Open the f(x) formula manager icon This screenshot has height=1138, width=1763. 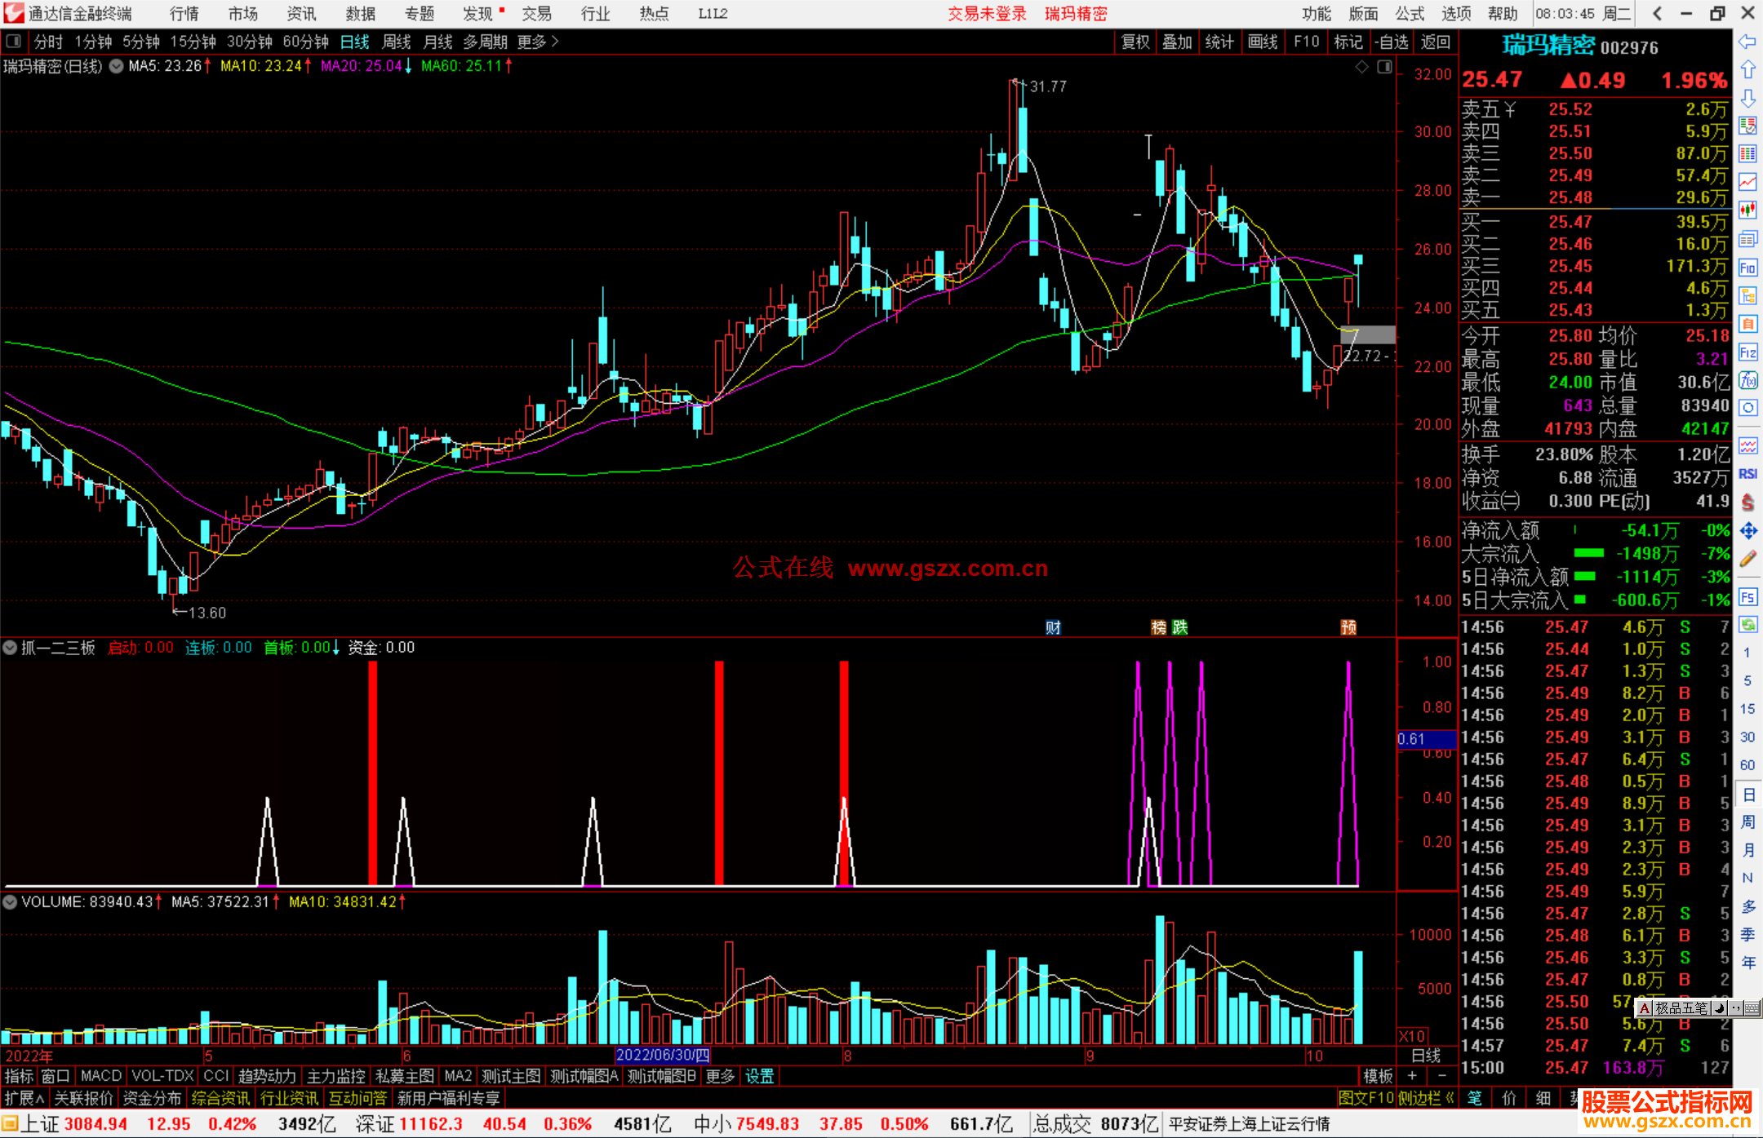pos(1747,380)
